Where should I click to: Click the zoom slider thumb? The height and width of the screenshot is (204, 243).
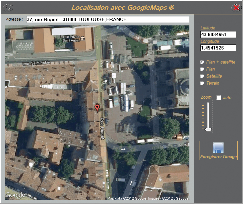208,130
